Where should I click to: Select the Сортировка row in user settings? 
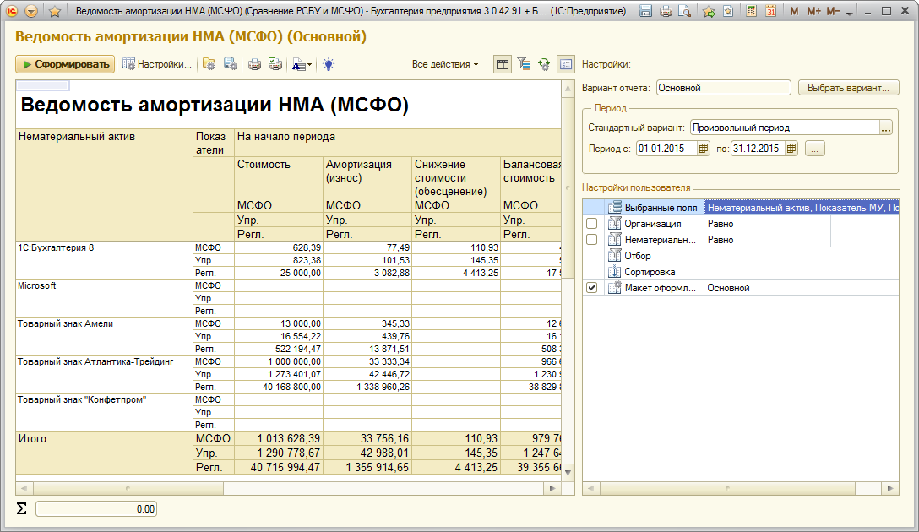point(649,272)
